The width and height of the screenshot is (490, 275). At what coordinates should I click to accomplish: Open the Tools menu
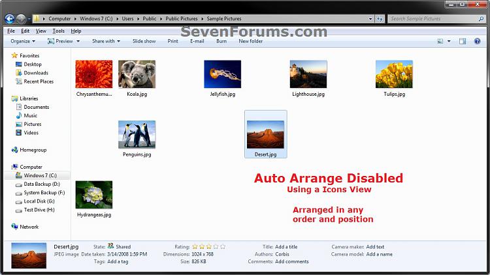(58, 31)
